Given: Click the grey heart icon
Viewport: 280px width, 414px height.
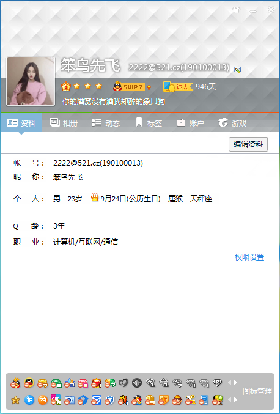Looking at the screenshot, I should pos(123,383).
